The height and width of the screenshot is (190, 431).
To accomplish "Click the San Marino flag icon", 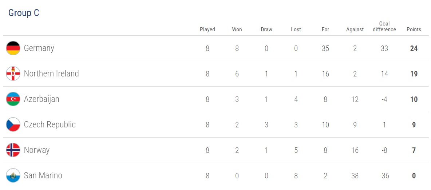I will [x=13, y=175].
